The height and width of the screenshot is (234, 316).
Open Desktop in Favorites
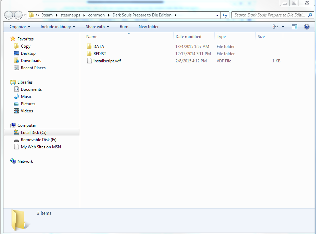point(28,53)
